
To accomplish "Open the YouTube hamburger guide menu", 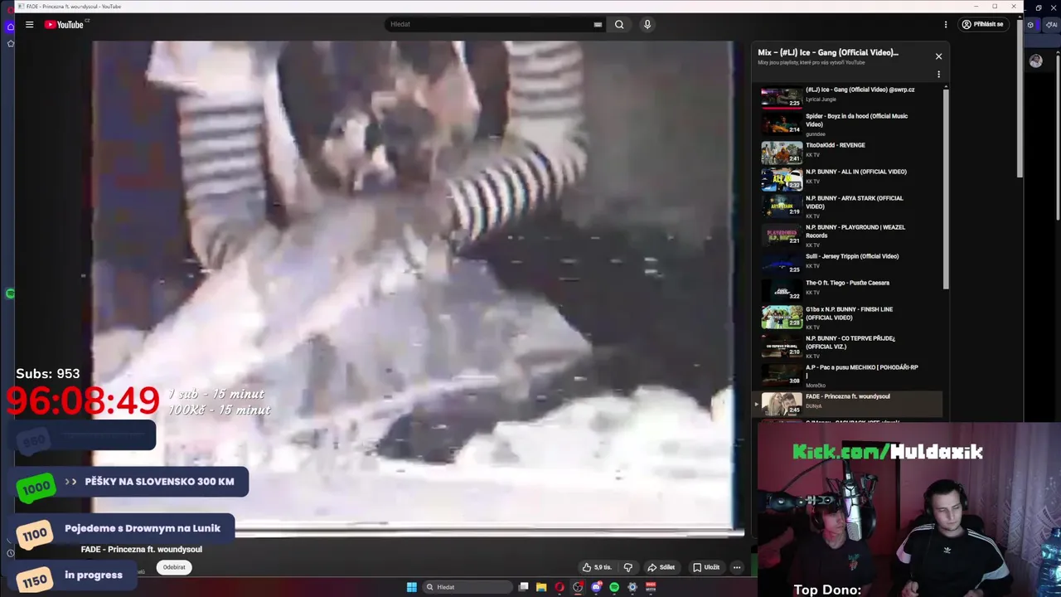I will click(29, 24).
